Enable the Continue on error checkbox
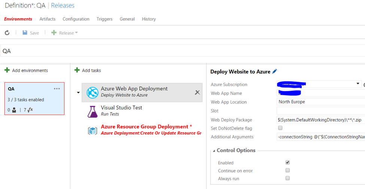This screenshot has height=189, width=365. coord(288,170)
